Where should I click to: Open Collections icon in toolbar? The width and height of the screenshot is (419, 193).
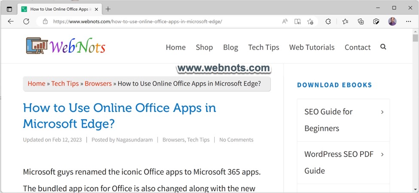[x=361, y=21]
